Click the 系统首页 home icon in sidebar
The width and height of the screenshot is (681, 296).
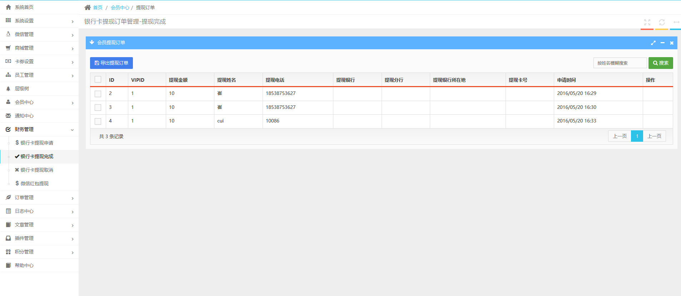8,7
